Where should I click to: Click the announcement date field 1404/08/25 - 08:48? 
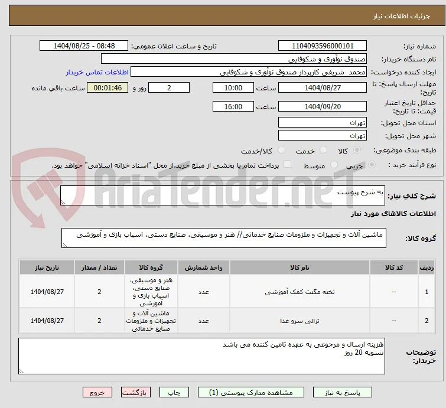click(84, 46)
